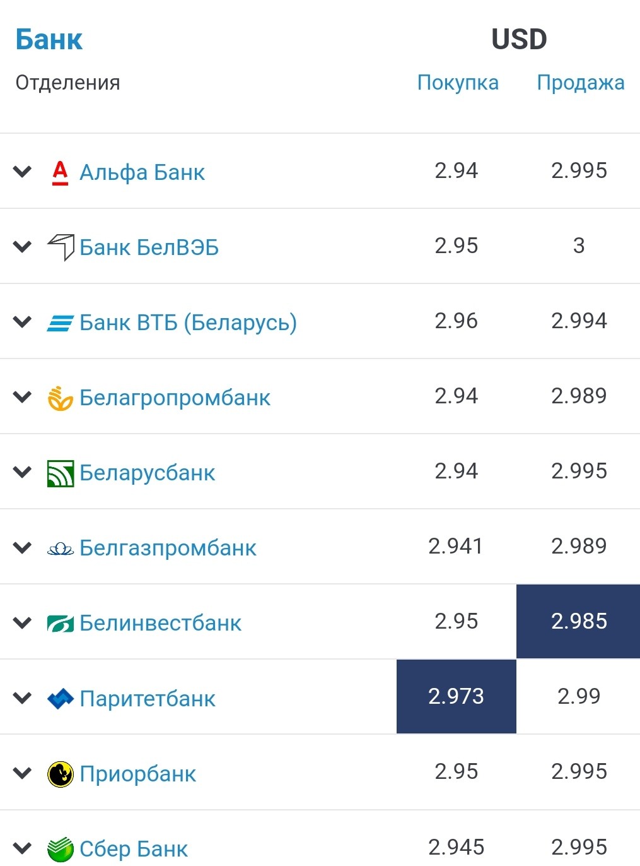Click the Банк БелВЭБ logo icon

pos(61,247)
